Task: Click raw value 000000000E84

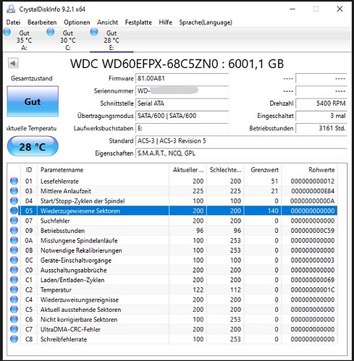Action: (x=313, y=191)
